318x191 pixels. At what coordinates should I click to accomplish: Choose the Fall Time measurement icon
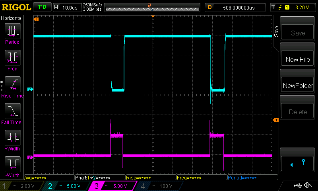pos(12,111)
